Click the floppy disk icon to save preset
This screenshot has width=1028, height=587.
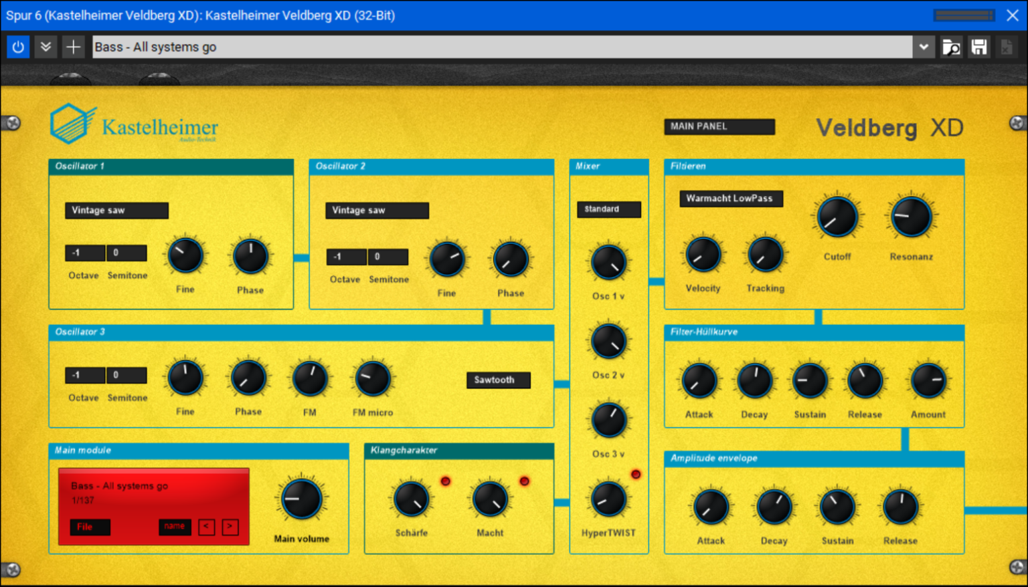pos(978,47)
